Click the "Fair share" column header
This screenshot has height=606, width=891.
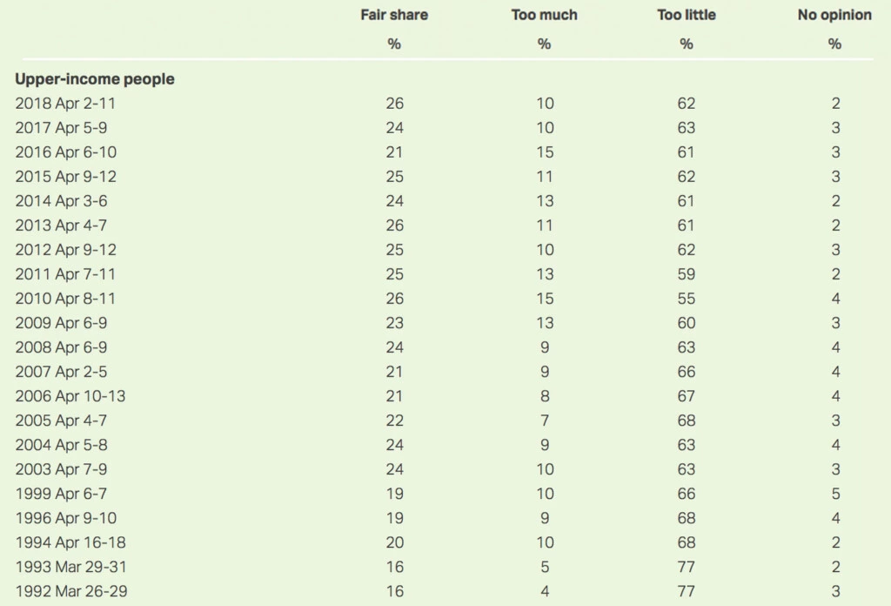pyautogui.click(x=394, y=15)
